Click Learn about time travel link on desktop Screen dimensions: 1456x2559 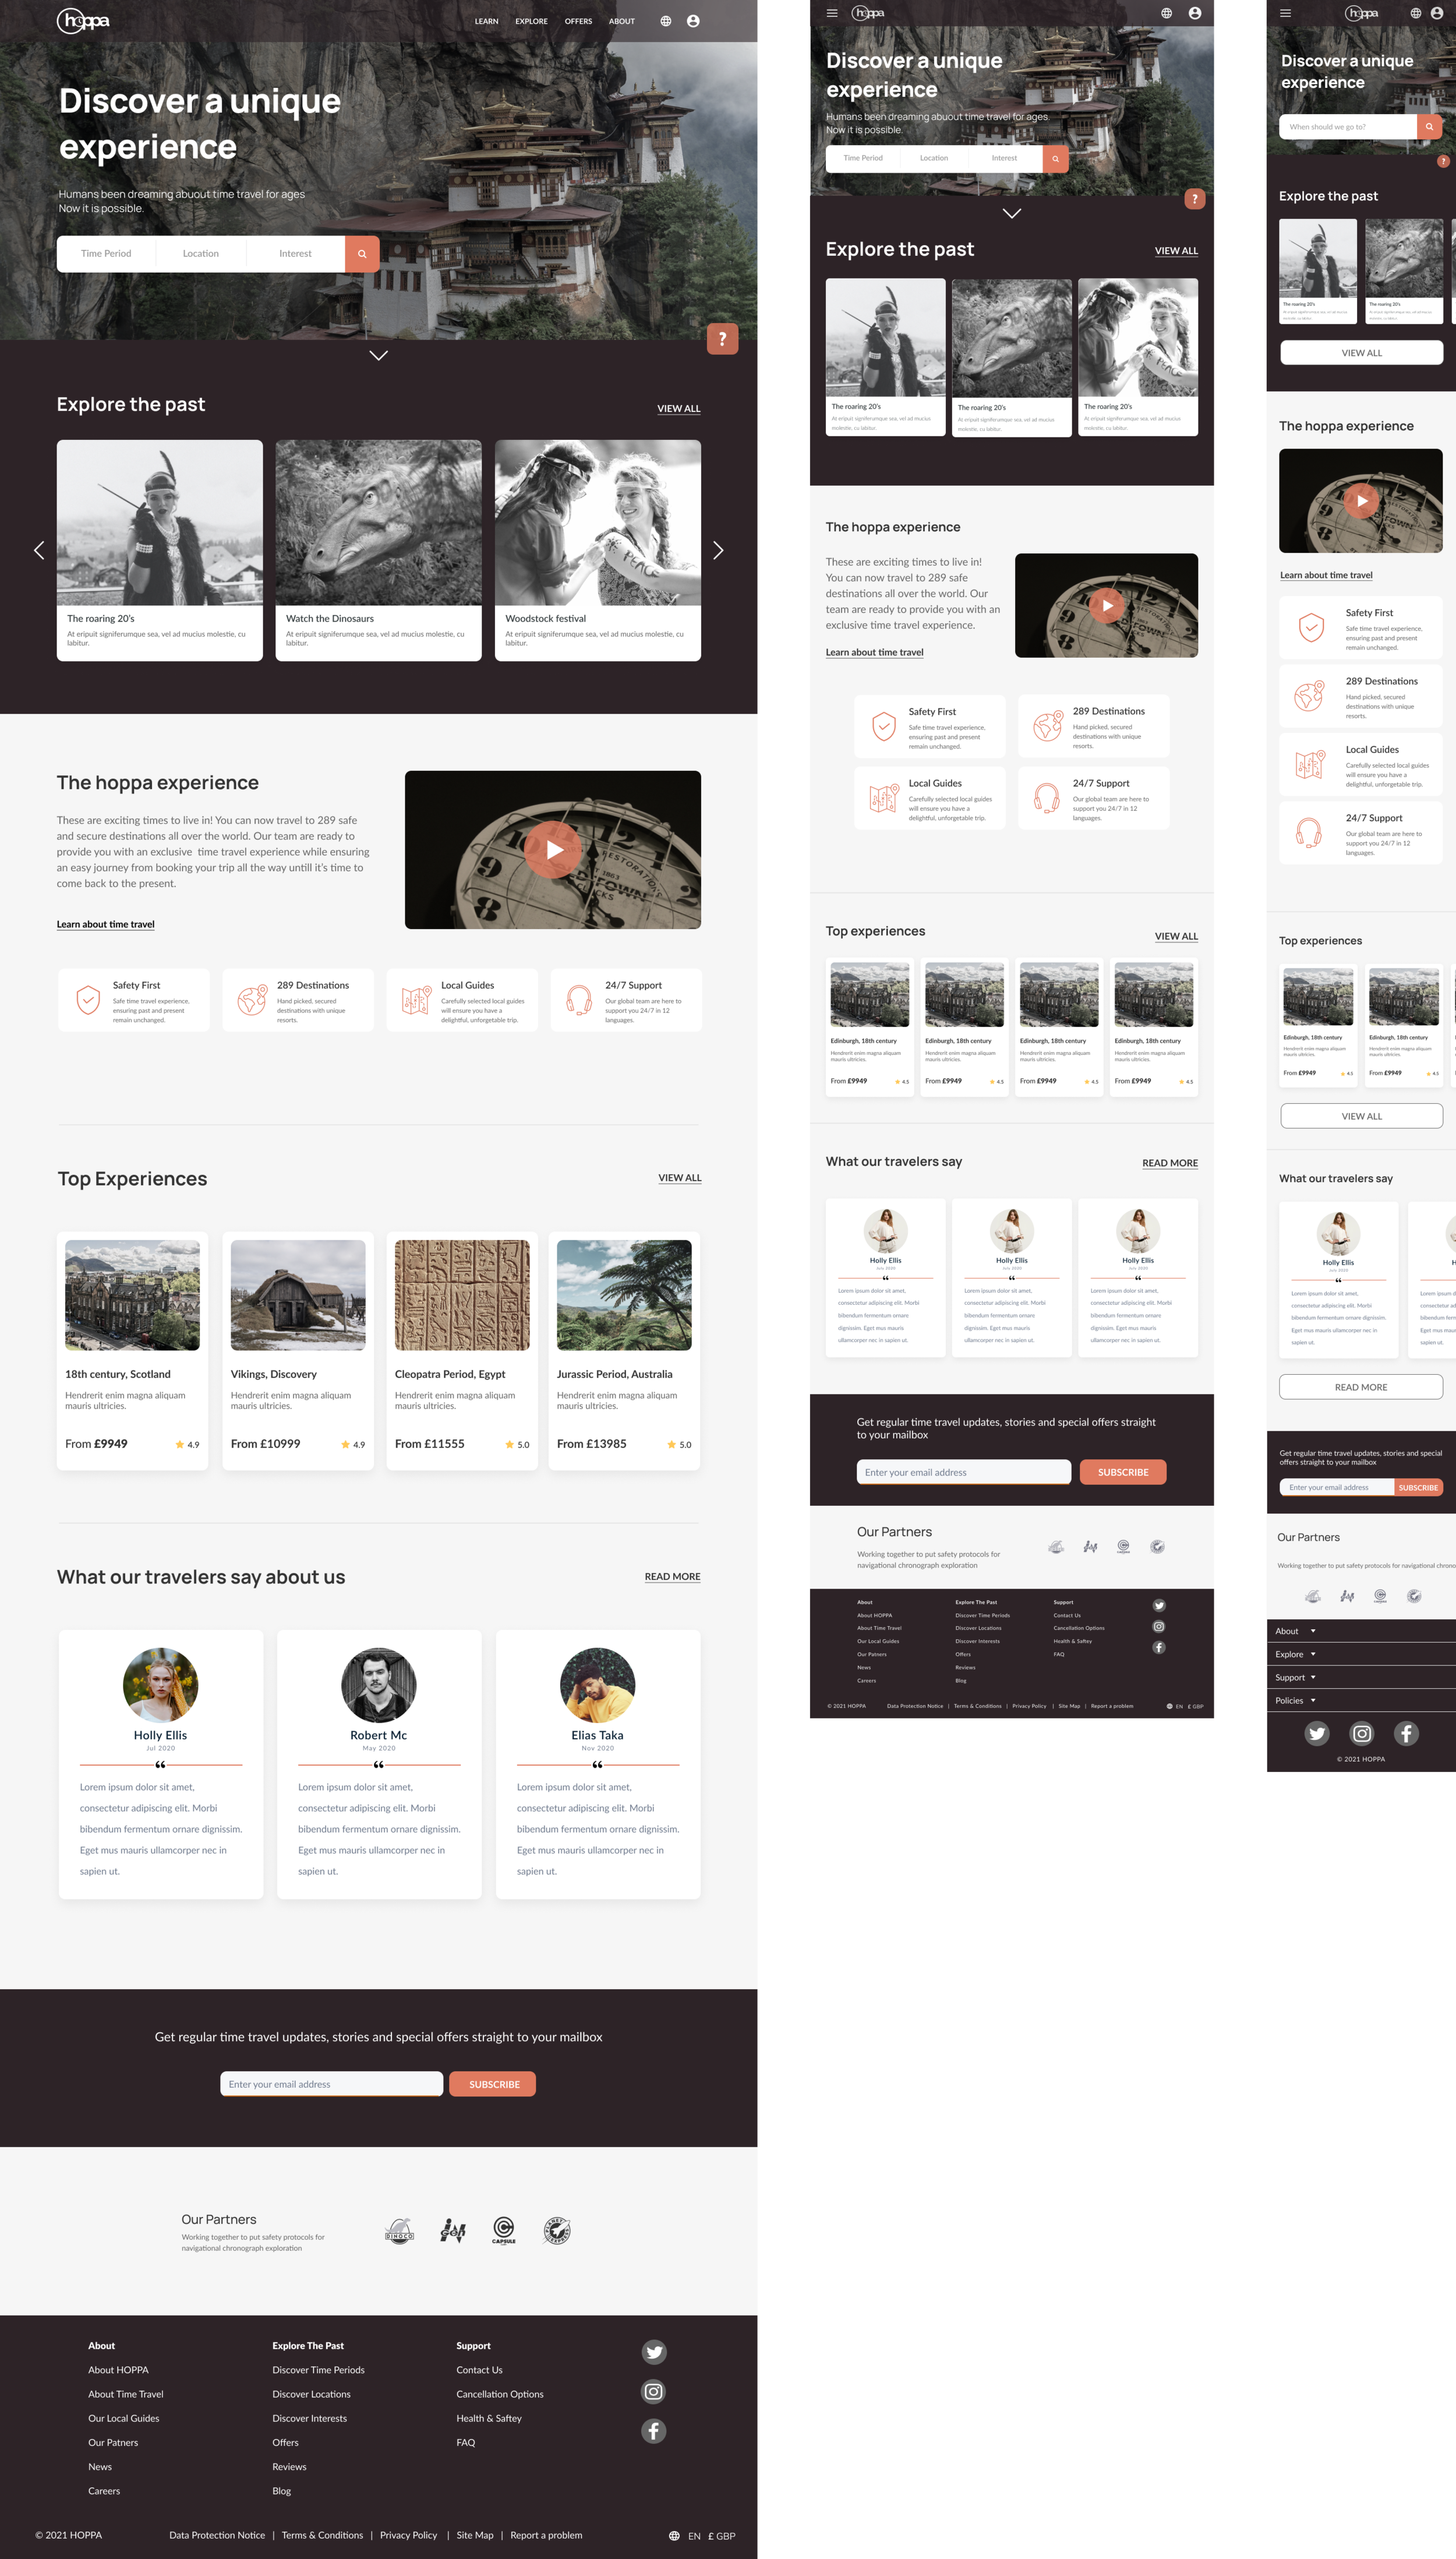tap(106, 924)
